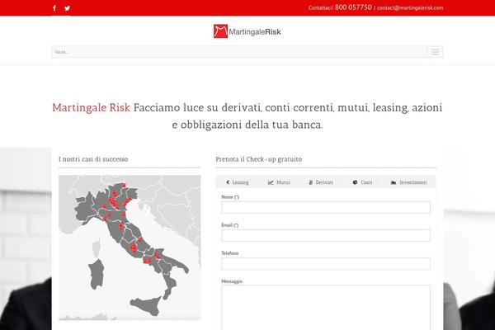Click the Email input field
Viewport: 495px width, 330px height.
point(326,235)
